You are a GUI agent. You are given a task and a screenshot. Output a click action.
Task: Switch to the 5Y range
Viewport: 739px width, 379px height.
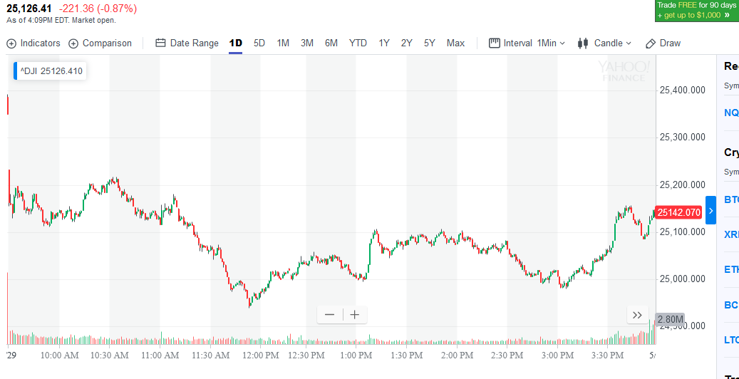(429, 43)
